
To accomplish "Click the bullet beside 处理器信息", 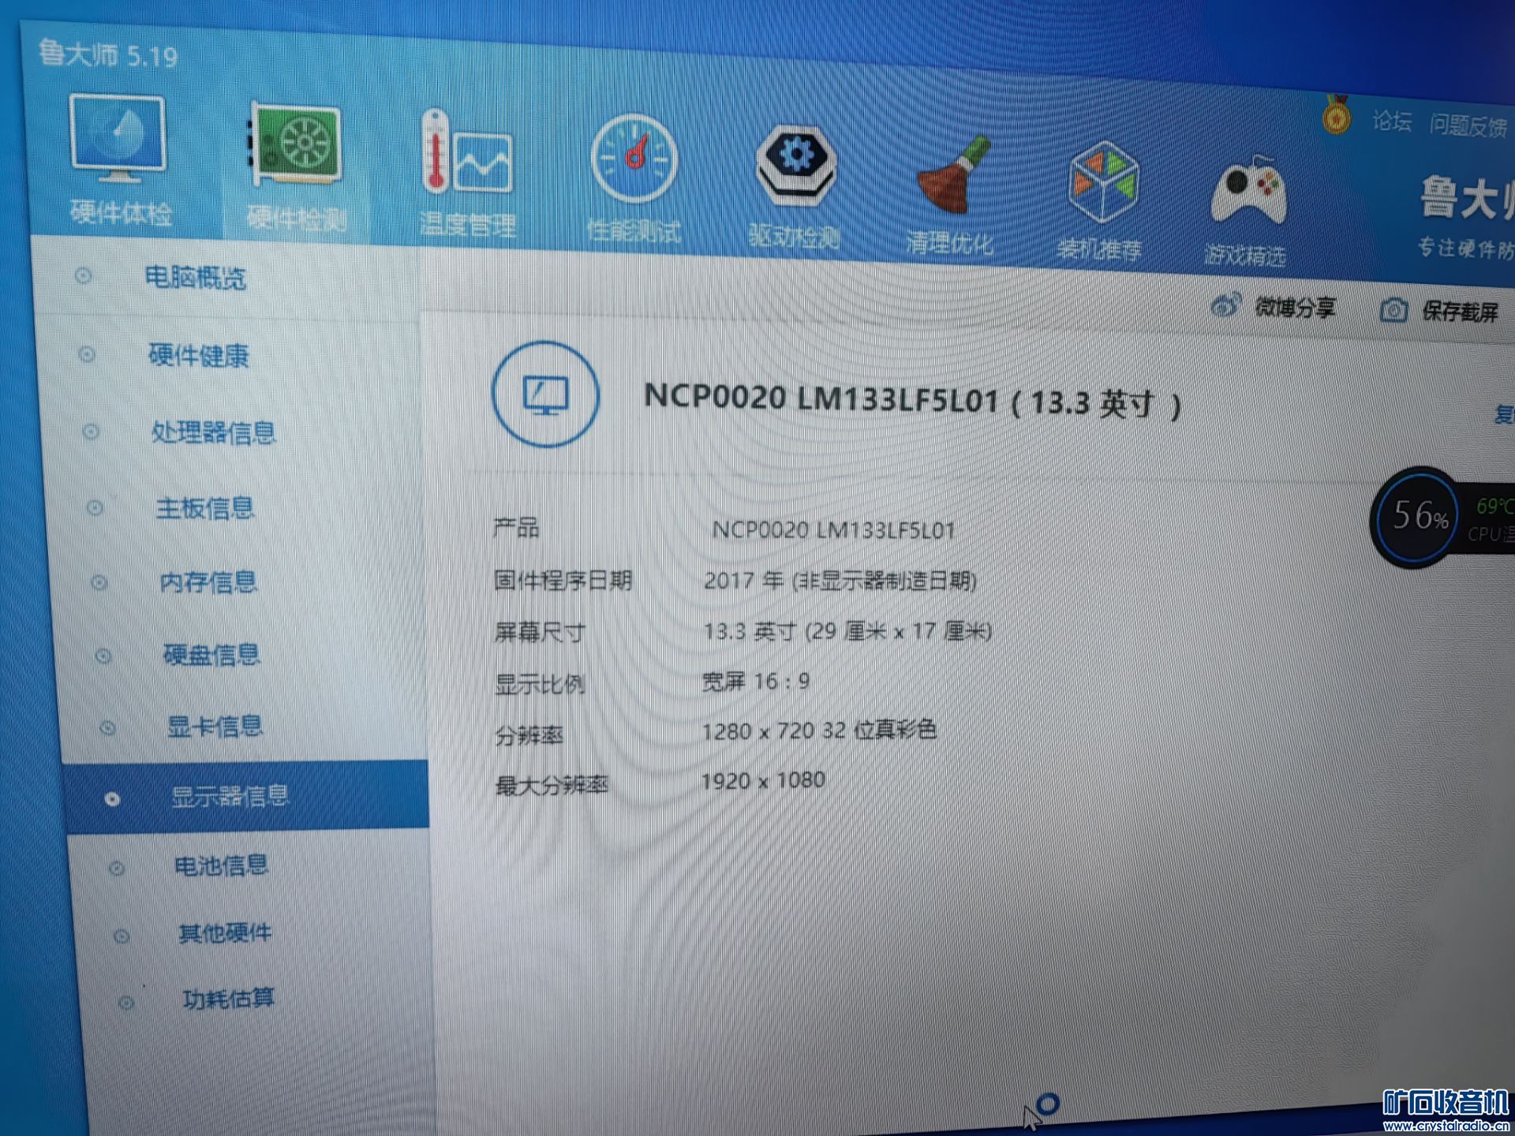I will click(91, 432).
